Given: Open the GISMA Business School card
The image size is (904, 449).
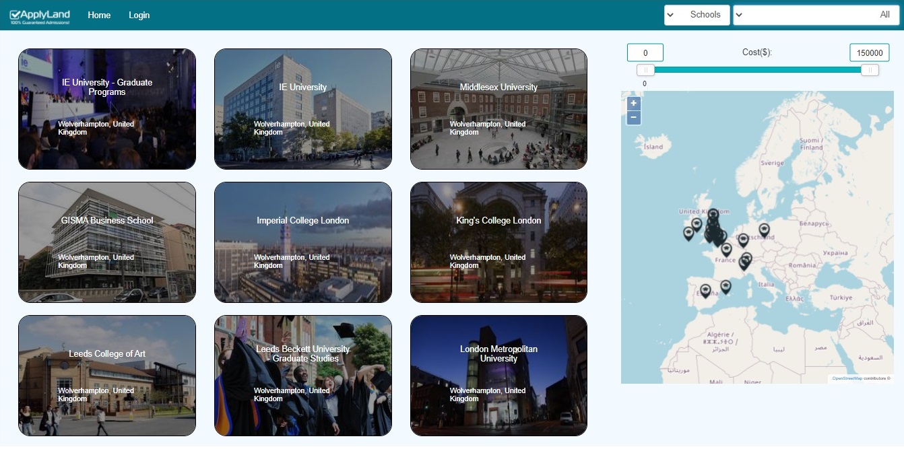Looking at the screenshot, I should click(x=107, y=242).
